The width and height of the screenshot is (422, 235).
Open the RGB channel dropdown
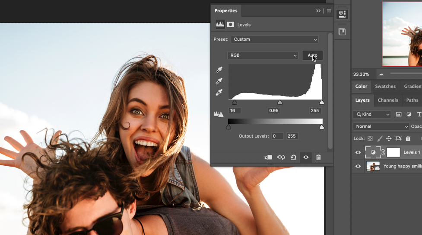263,55
